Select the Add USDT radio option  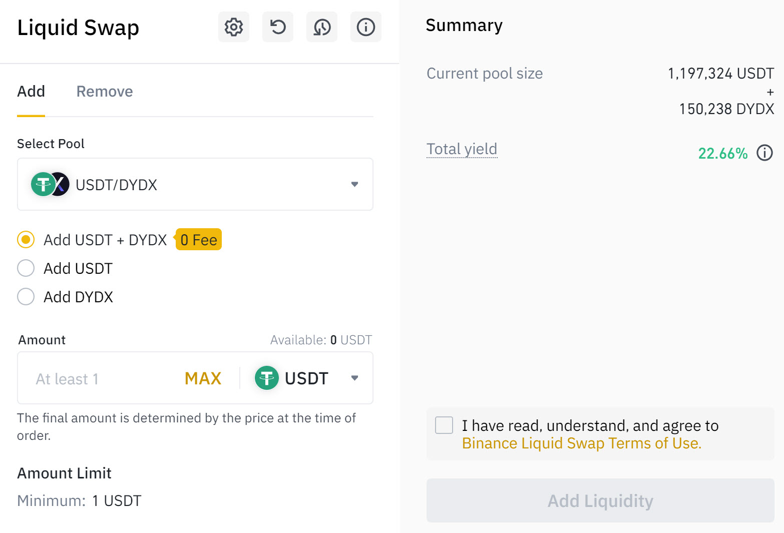point(26,268)
